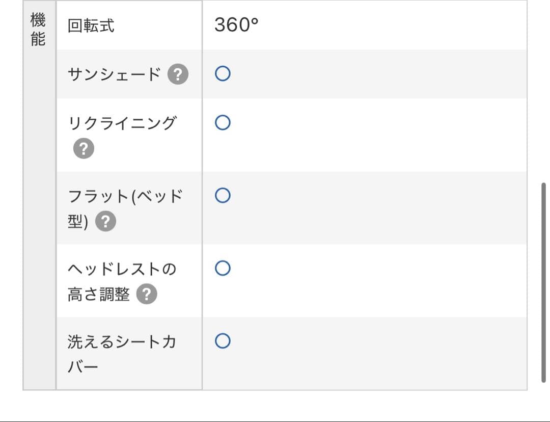Tap the サンシェード label text

click(x=114, y=75)
